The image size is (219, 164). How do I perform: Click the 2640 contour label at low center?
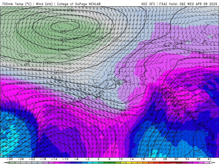point(63,31)
